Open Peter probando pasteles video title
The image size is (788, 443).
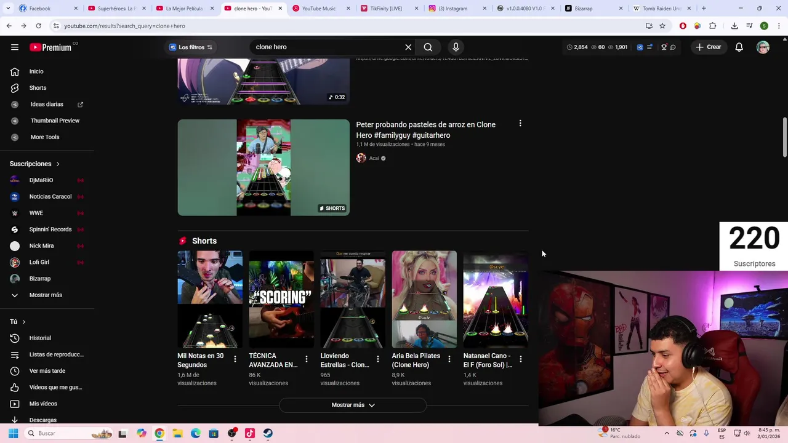pyautogui.click(x=425, y=130)
